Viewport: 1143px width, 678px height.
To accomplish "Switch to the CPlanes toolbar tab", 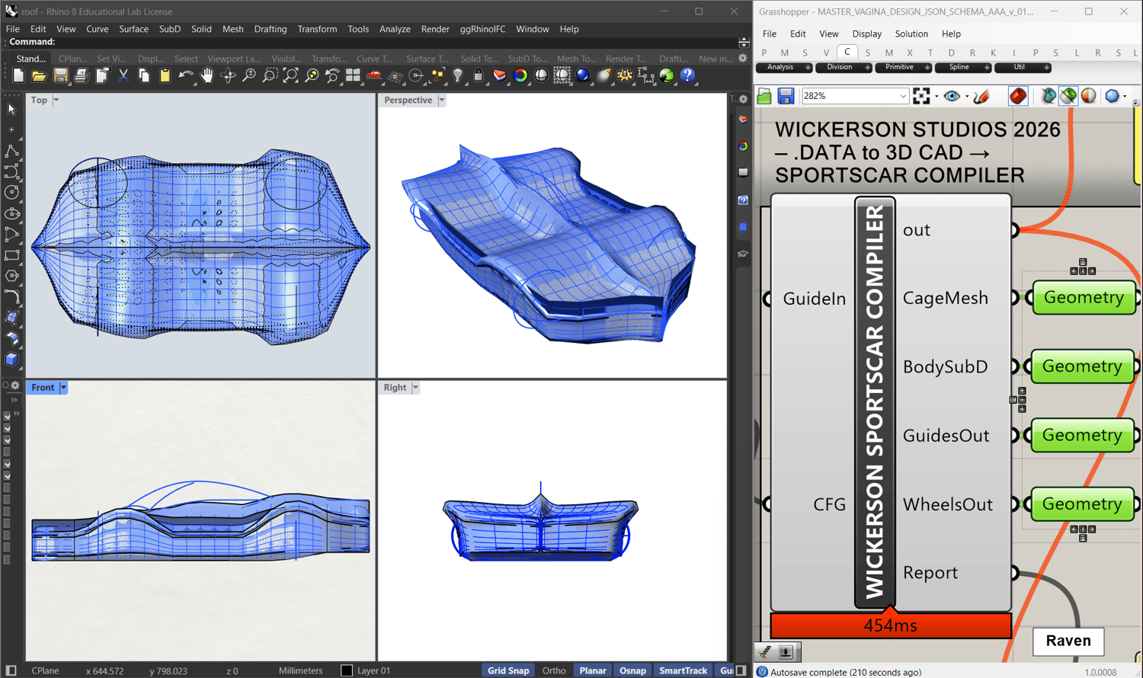I will click(x=72, y=59).
